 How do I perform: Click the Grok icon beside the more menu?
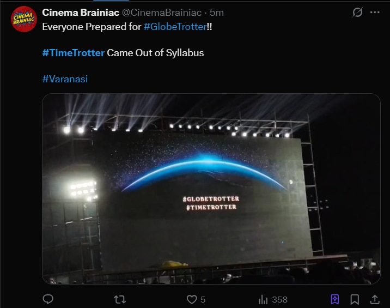click(x=357, y=13)
